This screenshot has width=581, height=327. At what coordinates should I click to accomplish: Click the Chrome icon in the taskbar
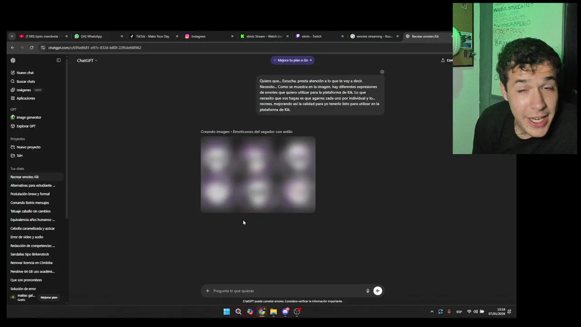pyautogui.click(x=262, y=312)
